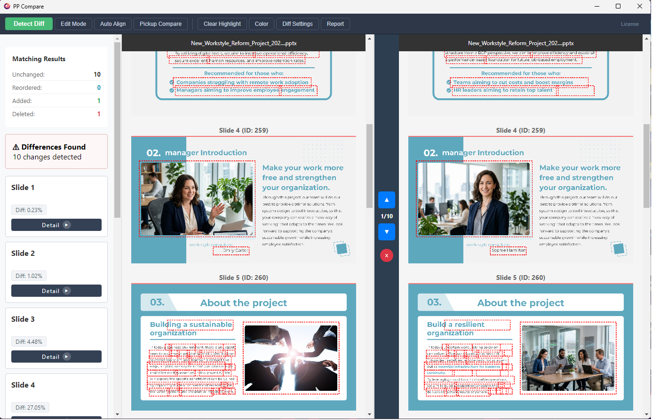Image resolution: width=652 pixels, height=420 pixels.
Task: Clear Highlight in the toolbar
Action: click(222, 24)
